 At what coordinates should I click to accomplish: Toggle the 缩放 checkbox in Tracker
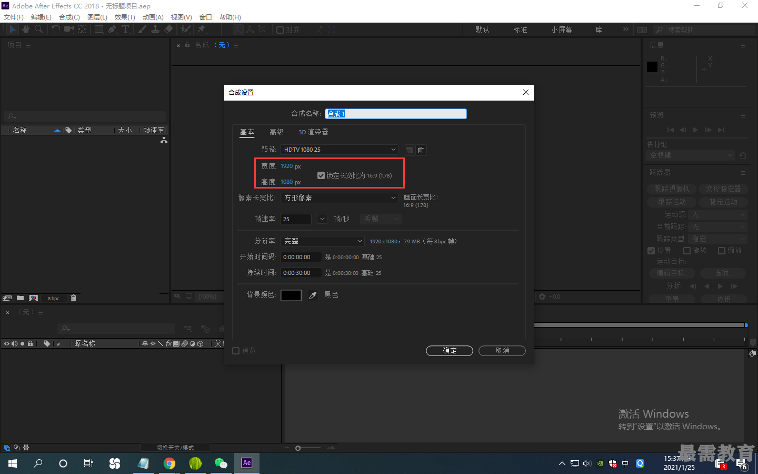pos(722,251)
